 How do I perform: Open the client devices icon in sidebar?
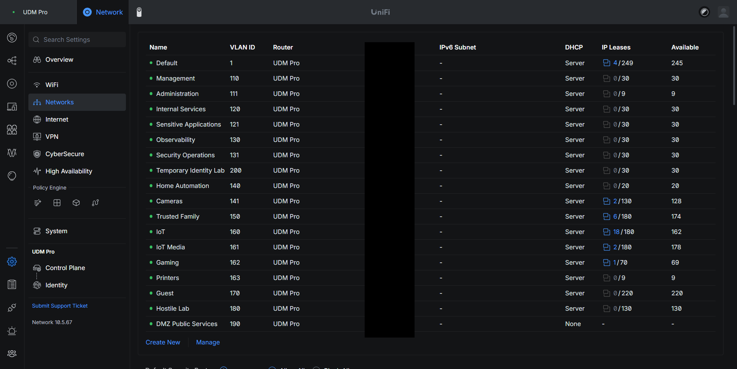click(12, 107)
